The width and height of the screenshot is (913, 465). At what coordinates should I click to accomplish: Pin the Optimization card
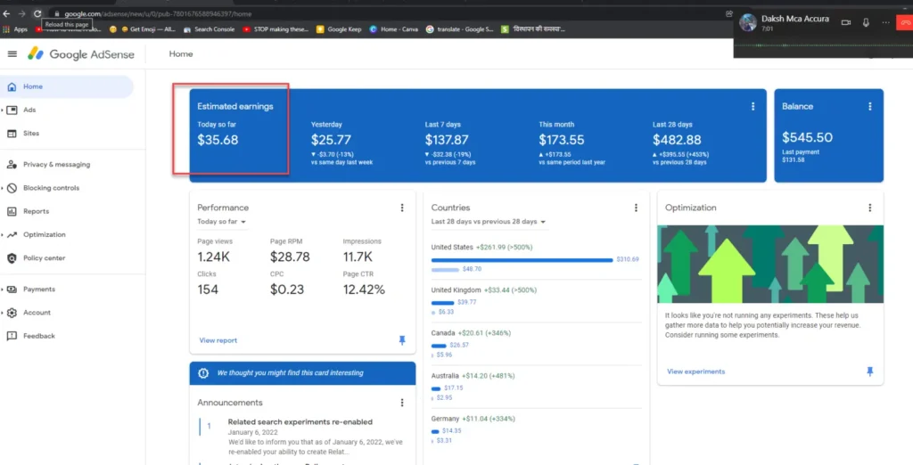(870, 371)
